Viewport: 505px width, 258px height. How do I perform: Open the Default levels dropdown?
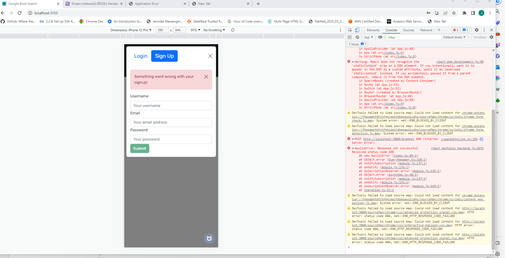(454, 37)
